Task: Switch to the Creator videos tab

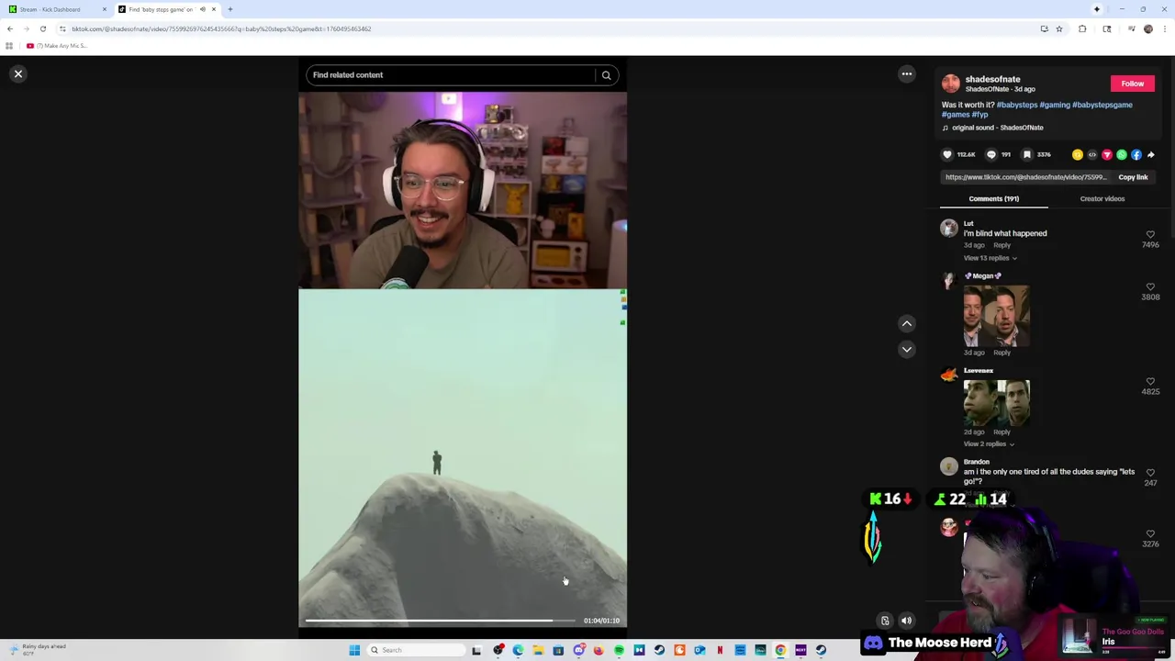Action: pyautogui.click(x=1102, y=198)
